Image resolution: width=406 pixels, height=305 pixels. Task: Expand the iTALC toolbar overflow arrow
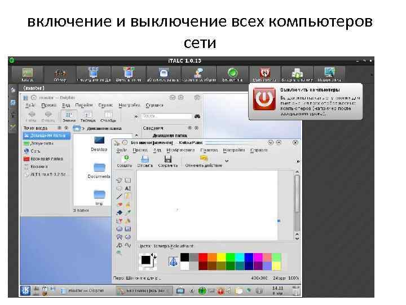tap(372, 75)
